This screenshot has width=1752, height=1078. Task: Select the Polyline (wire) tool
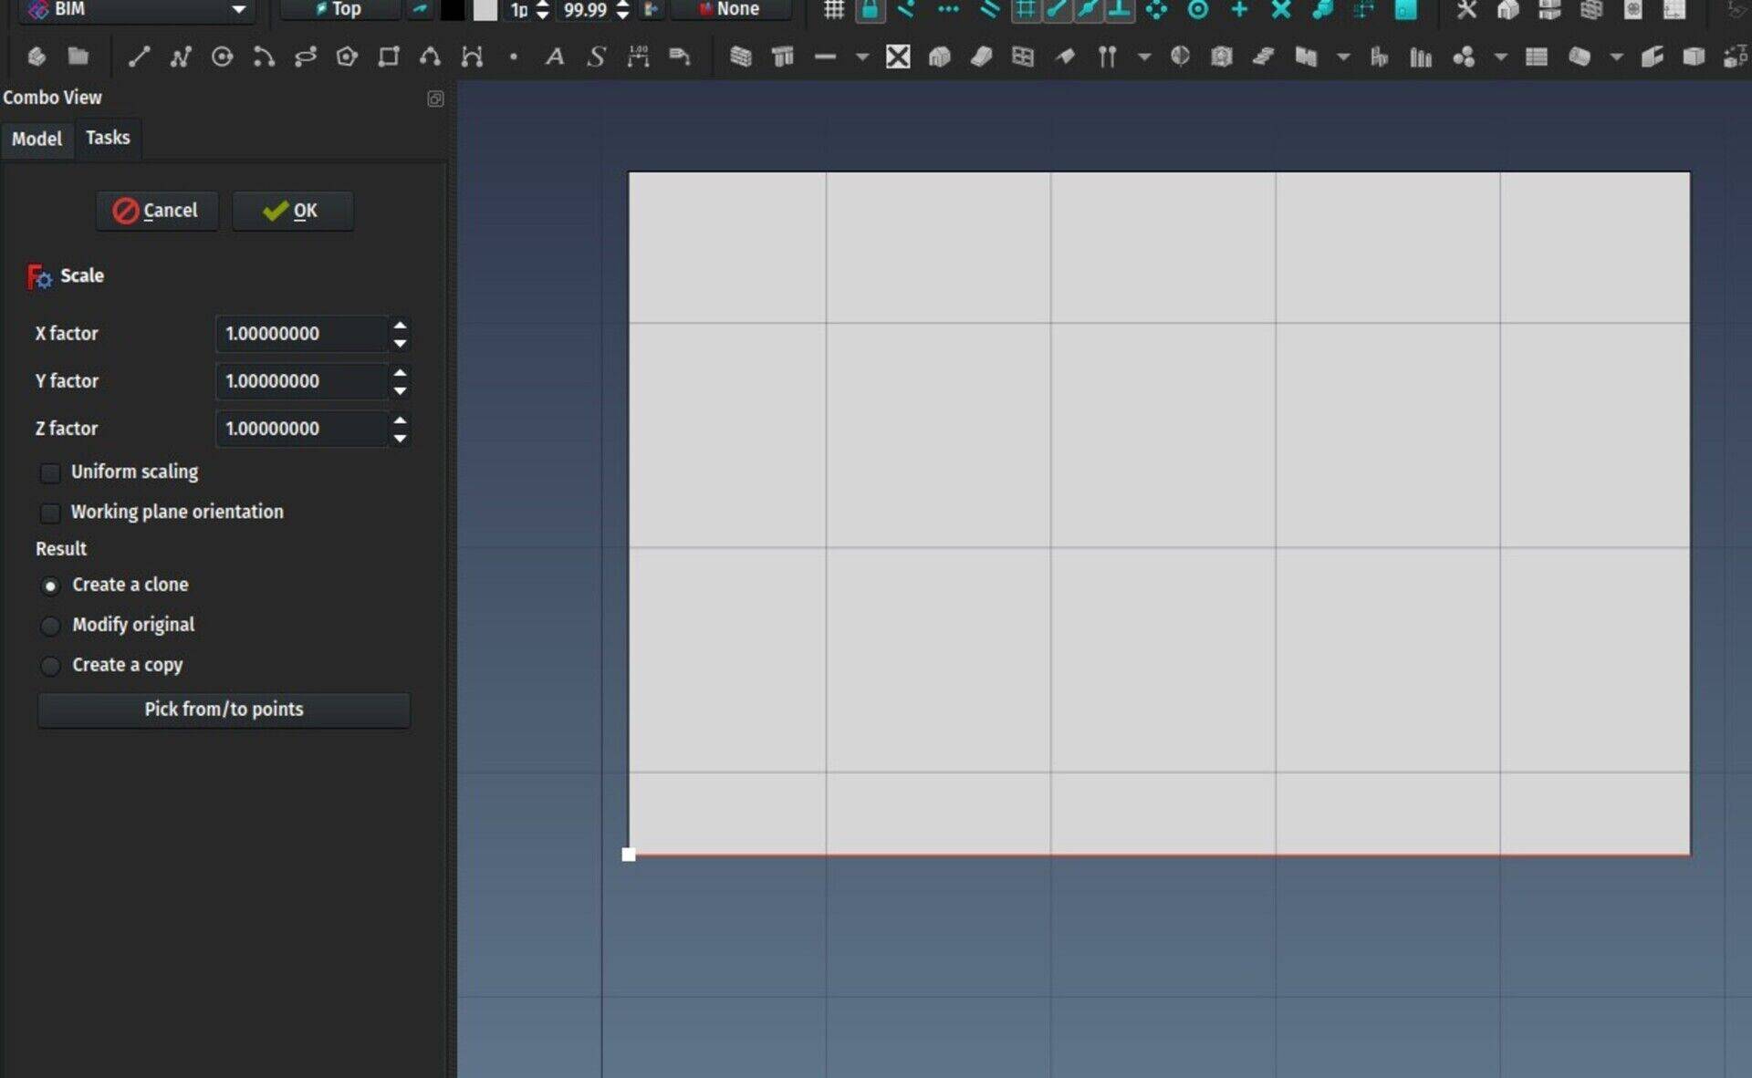(x=180, y=57)
